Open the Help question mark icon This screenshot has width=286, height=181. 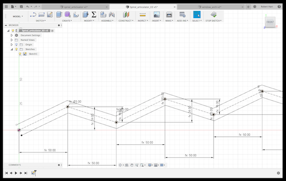point(279,7)
